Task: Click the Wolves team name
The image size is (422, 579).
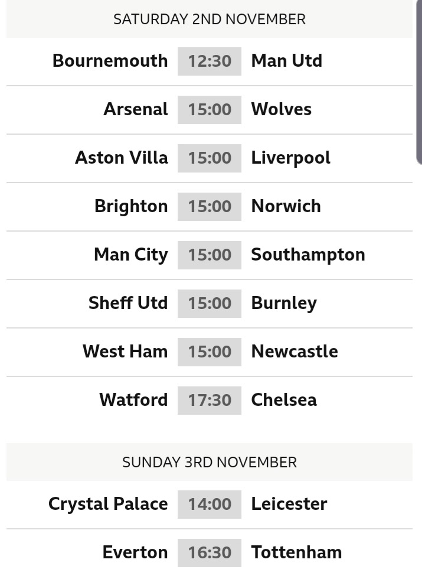Action: point(281,109)
